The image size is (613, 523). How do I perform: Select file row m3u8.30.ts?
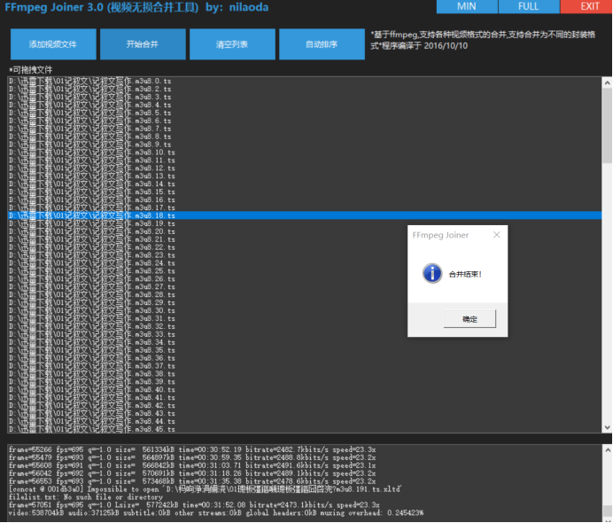click(x=305, y=310)
